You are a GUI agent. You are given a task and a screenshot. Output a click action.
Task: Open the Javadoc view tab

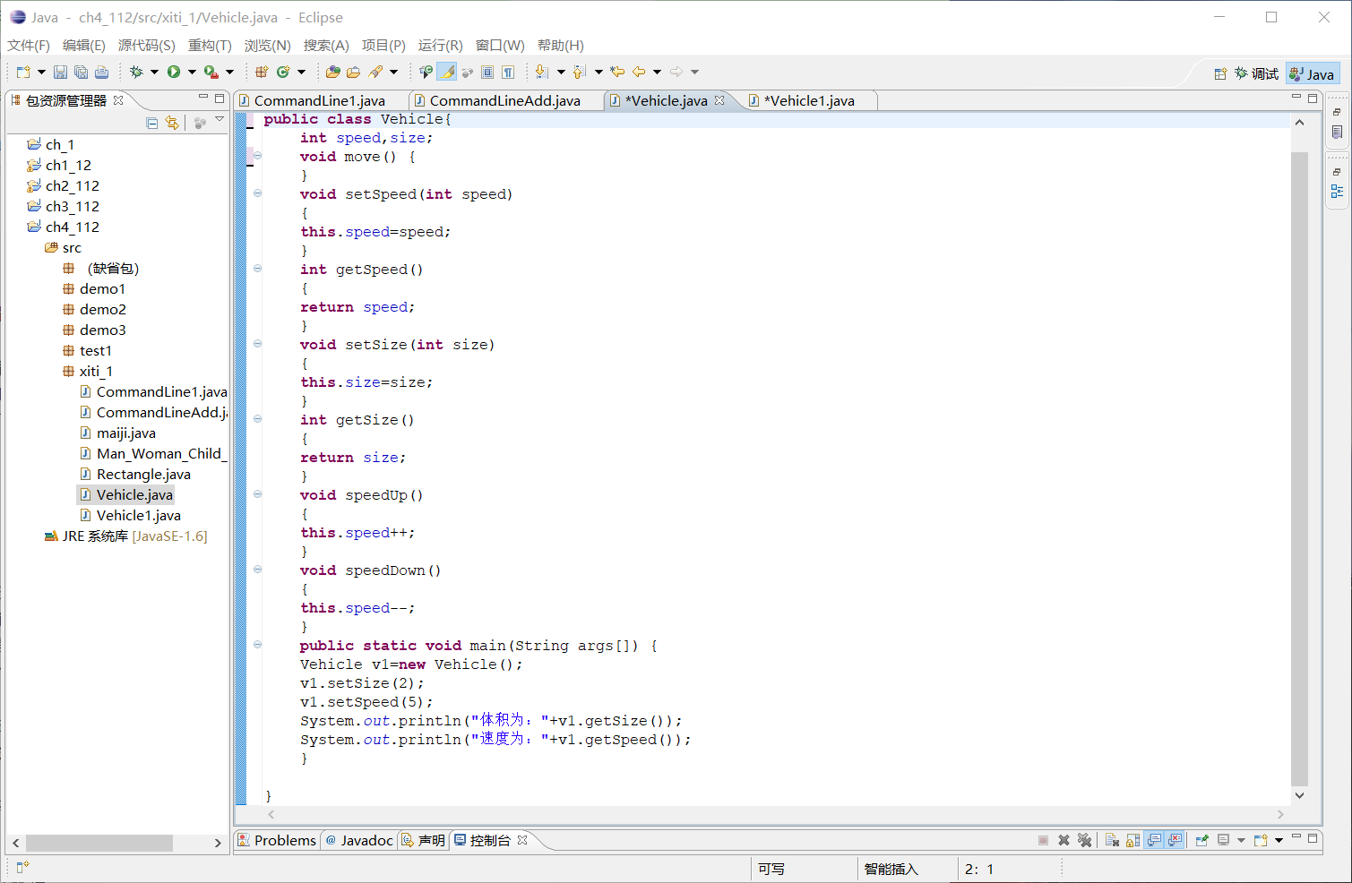358,840
